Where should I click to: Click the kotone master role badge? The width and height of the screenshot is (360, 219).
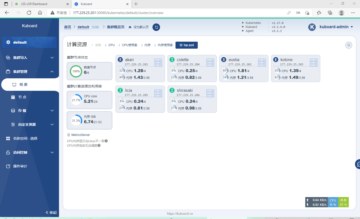point(275,60)
